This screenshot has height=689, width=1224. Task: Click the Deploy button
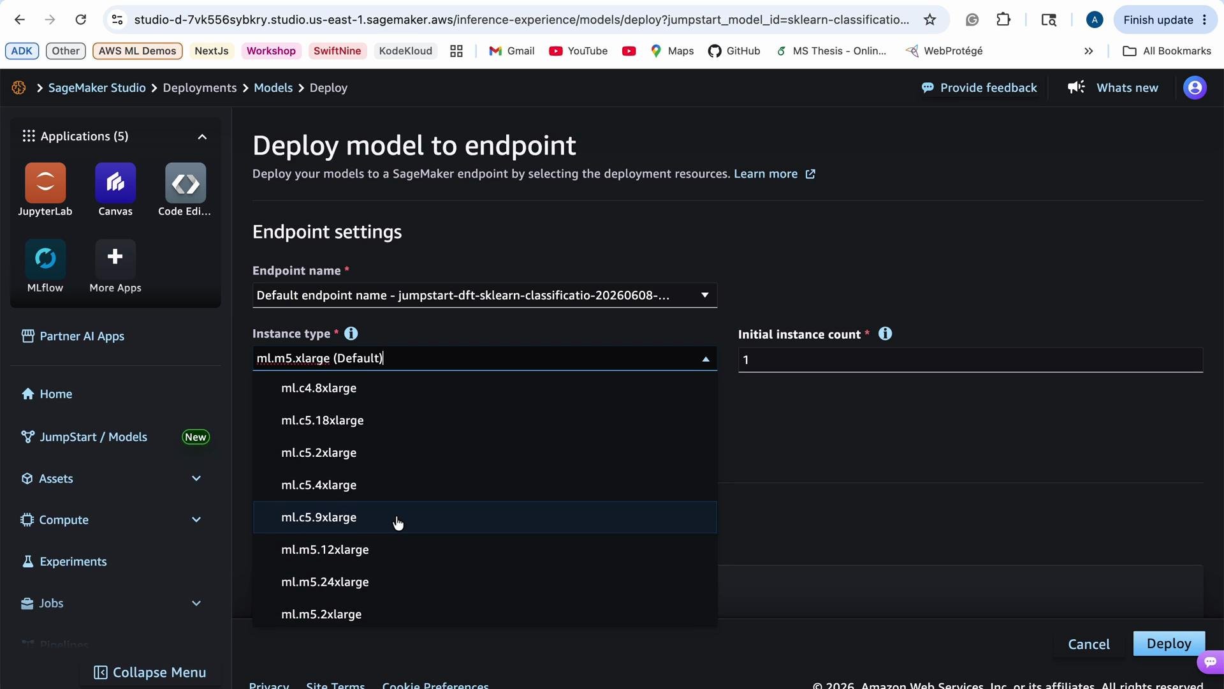[x=1169, y=644]
